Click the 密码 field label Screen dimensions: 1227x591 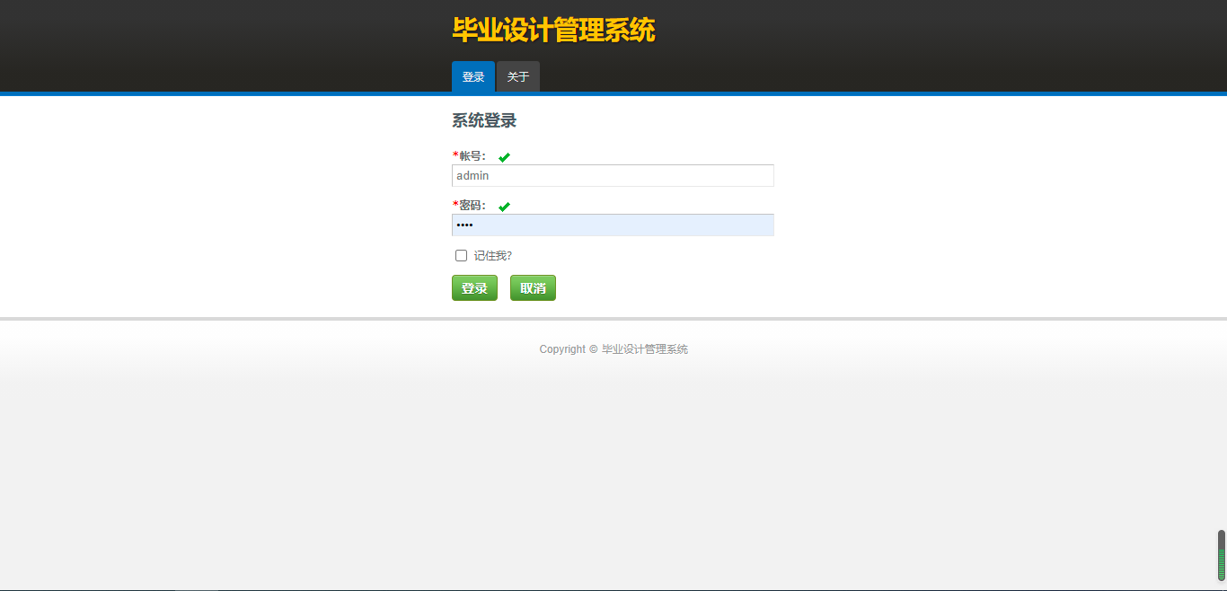point(470,205)
